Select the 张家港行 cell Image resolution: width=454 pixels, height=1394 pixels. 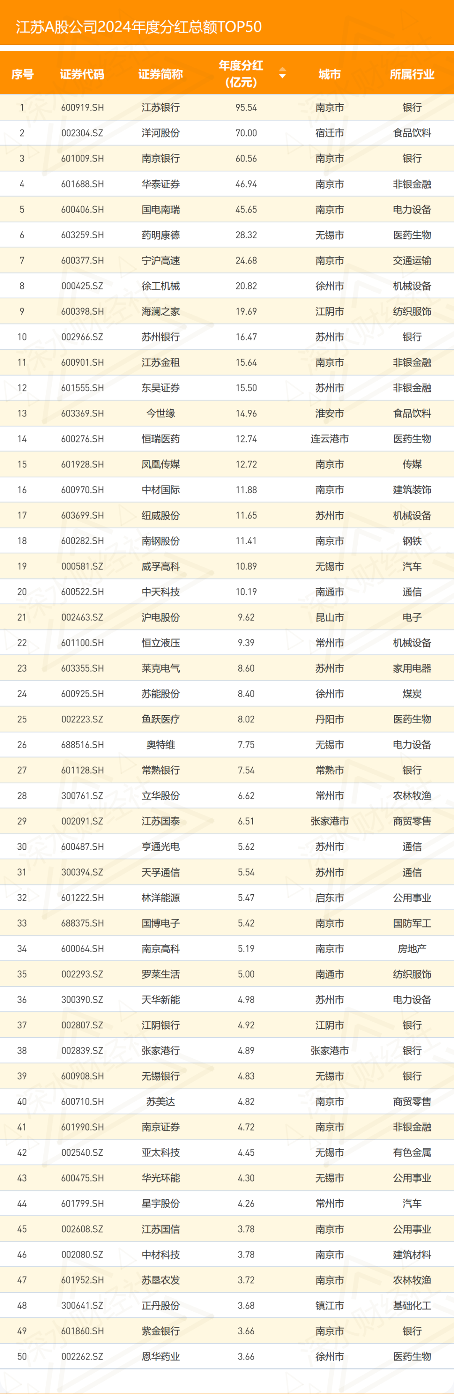pos(161,1051)
